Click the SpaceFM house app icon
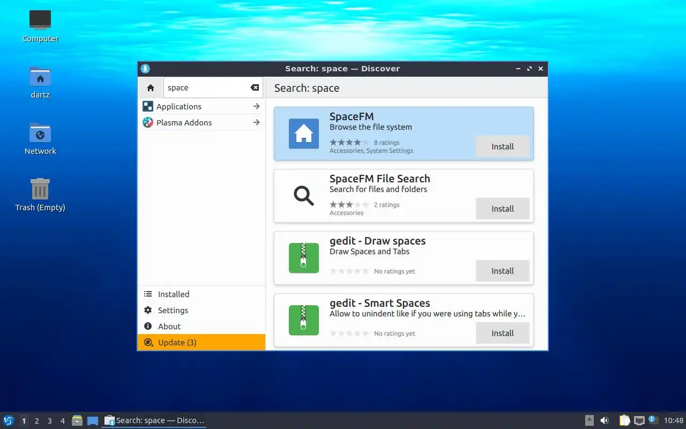Viewport: 686px width, 429px height. click(x=304, y=134)
